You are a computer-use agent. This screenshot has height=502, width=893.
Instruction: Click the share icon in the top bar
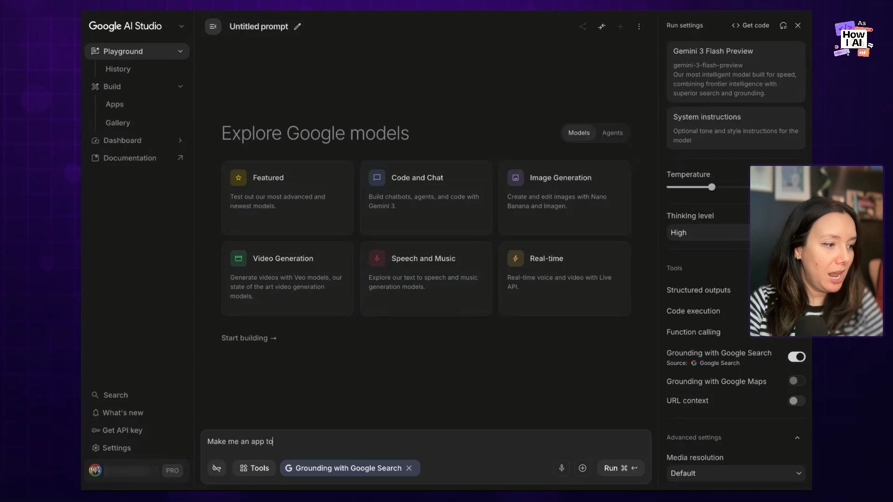click(582, 26)
